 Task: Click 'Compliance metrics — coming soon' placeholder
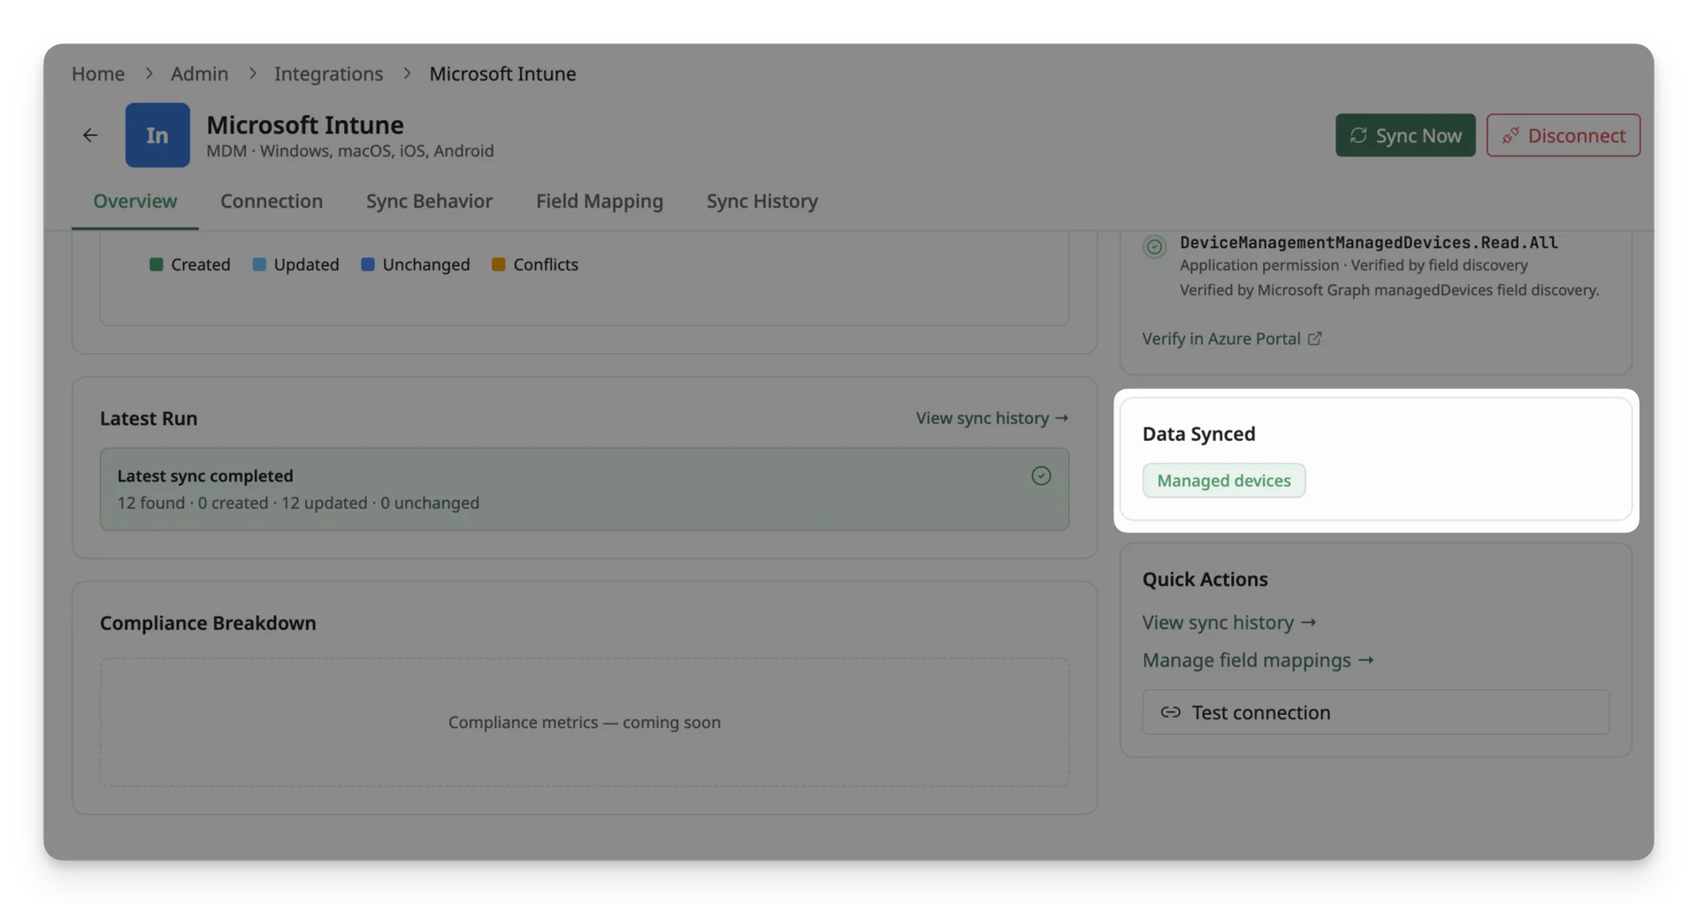pos(585,722)
